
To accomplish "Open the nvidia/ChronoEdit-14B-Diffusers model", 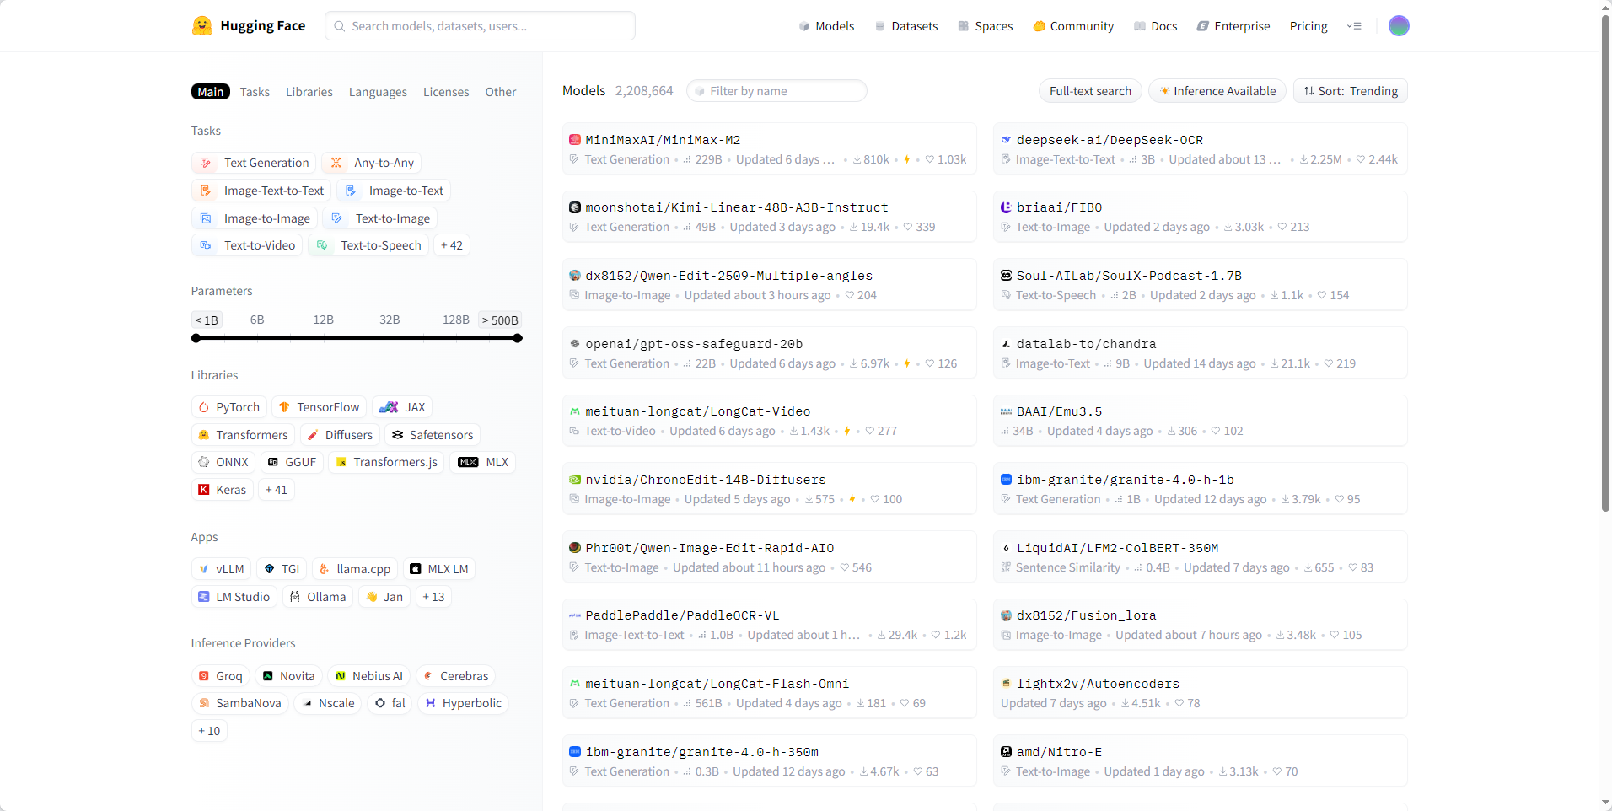I will 770,489.
